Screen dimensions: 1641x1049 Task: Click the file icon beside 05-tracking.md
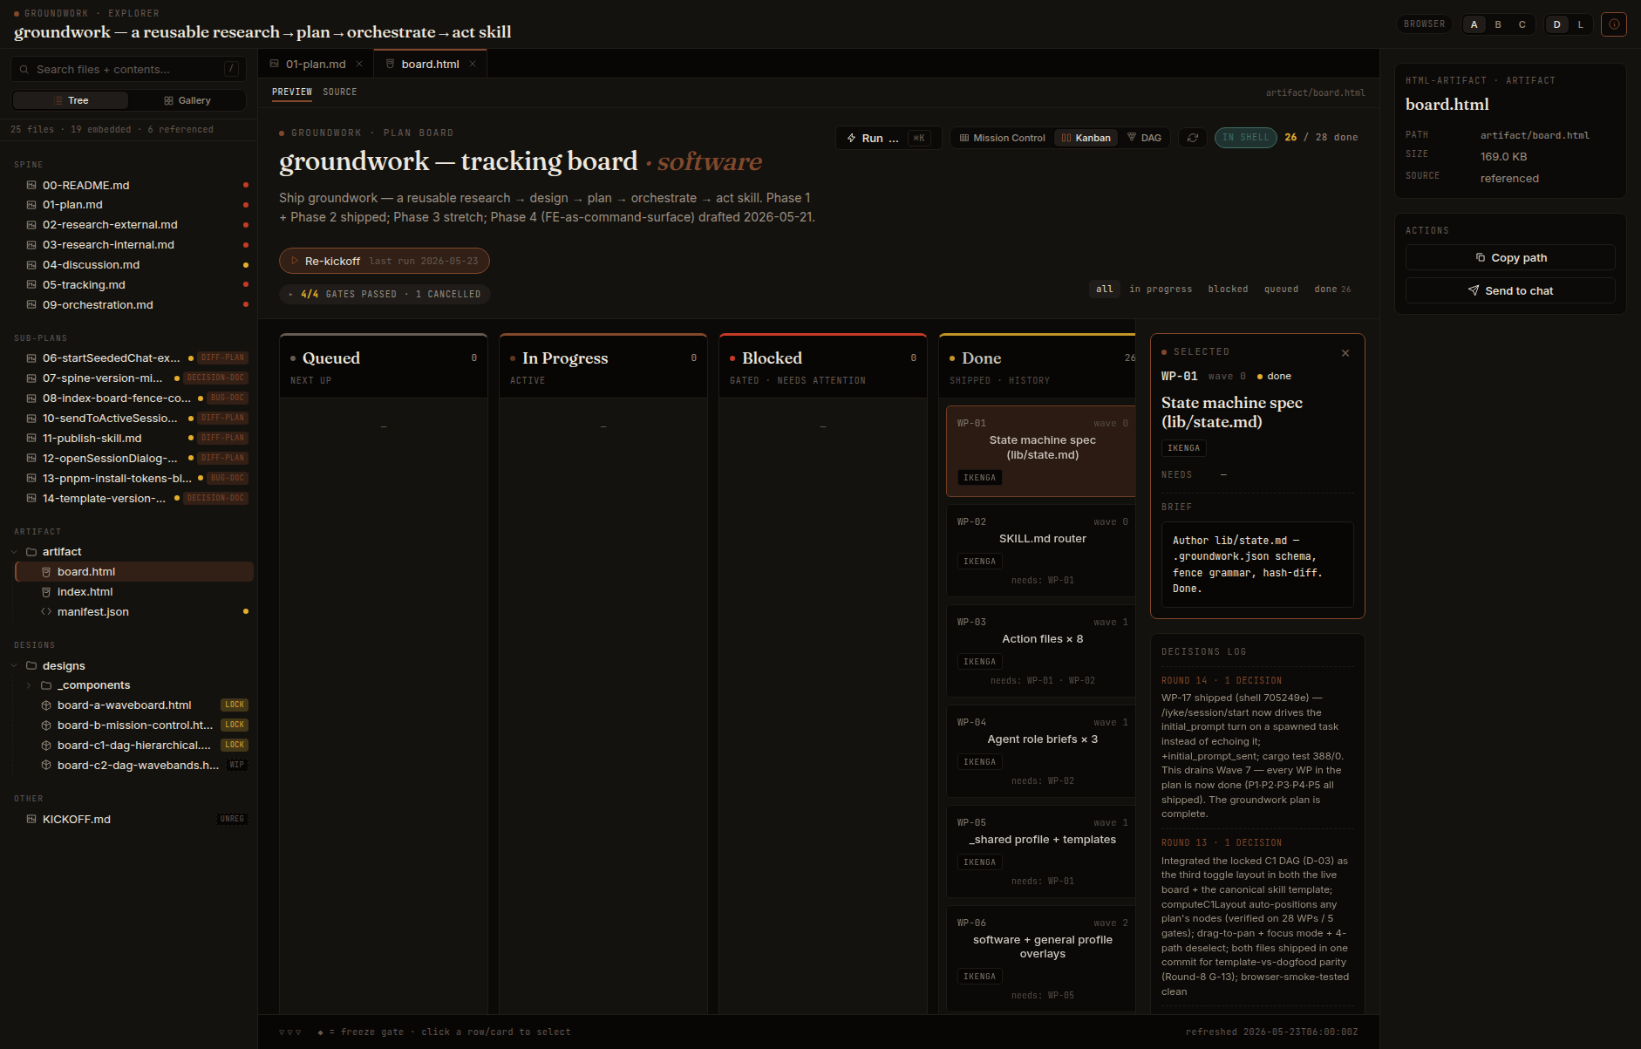point(31,285)
